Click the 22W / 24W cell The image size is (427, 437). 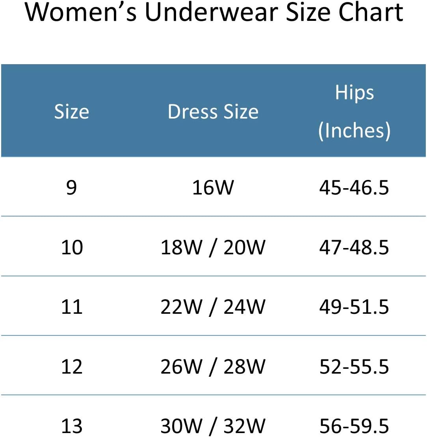tap(213, 307)
